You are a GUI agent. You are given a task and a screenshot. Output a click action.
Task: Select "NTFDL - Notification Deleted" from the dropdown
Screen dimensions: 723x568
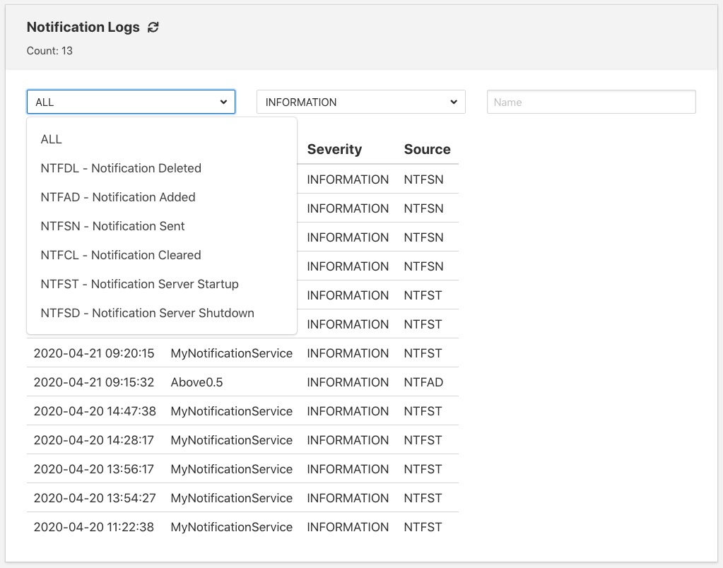[x=120, y=168]
